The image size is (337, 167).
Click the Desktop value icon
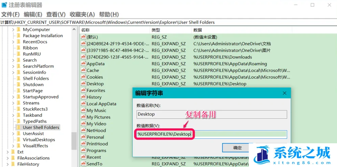click(83, 84)
